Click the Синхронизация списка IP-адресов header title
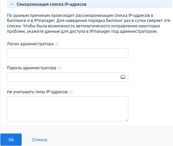Screen dimensions: 173x146 pyautogui.click(x=51, y=4)
